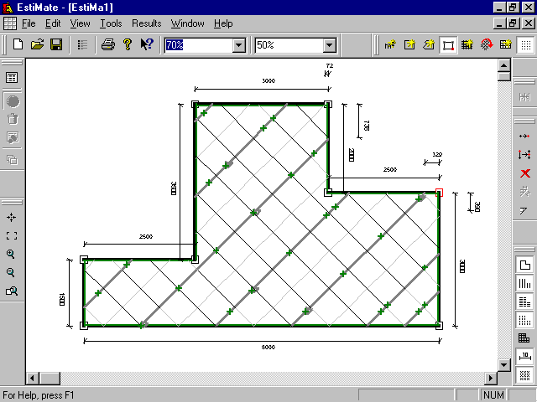The image size is (537, 402).
Task: Toggle the room outline rectangle tool
Action: click(x=448, y=44)
